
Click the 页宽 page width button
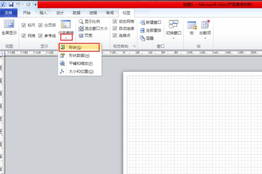tap(86, 35)
